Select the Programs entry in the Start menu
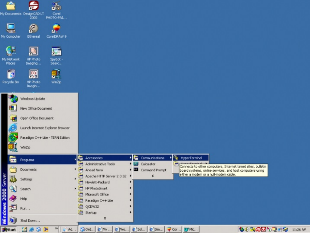Viewport: 310px width, 233px height. pos(43,160)
